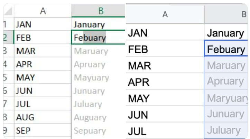The width and height of the screenshot is (250, 139).
Task: Click the Maryuary cell
Action: pos(227,98)
